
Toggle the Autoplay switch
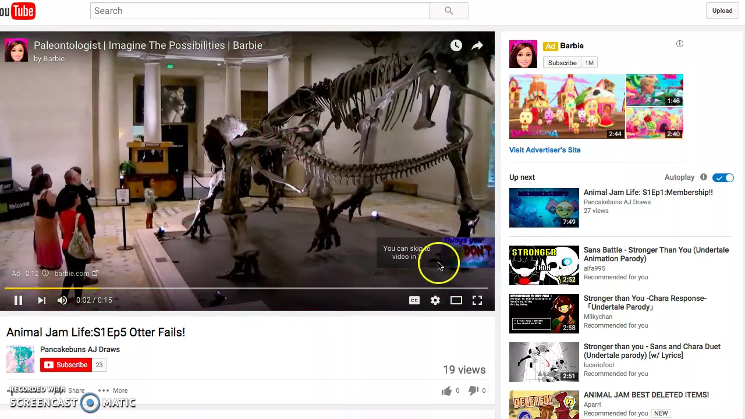[723, 177]
